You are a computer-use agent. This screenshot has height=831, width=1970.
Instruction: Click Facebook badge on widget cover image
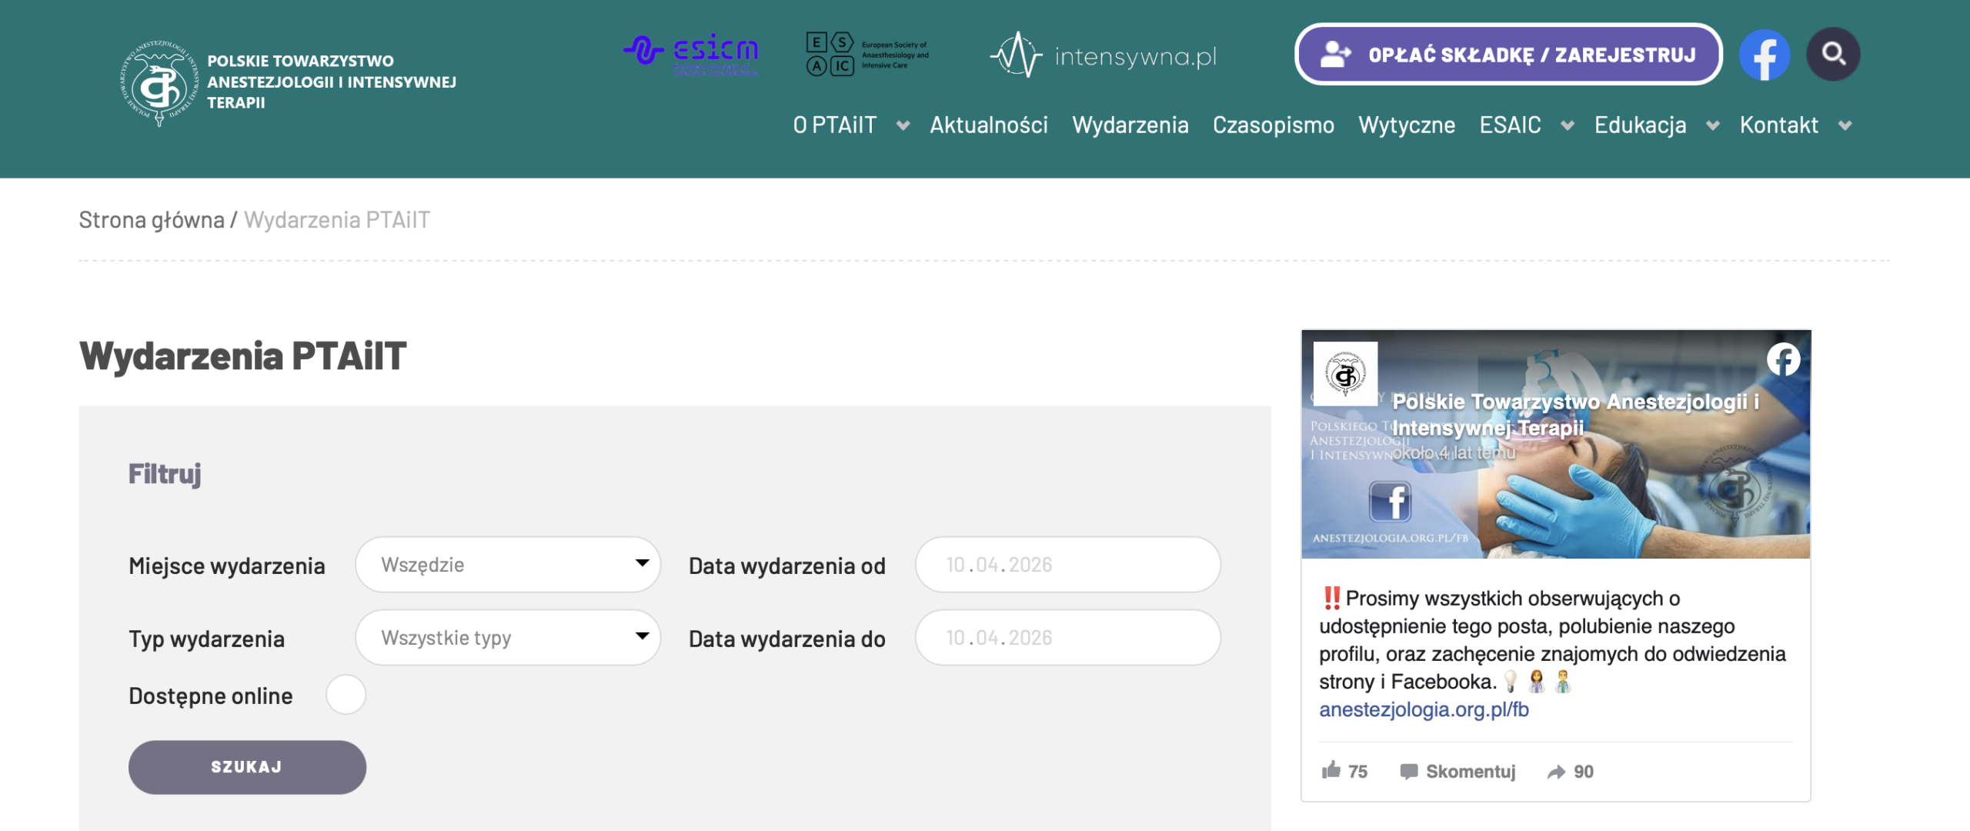1783,359
